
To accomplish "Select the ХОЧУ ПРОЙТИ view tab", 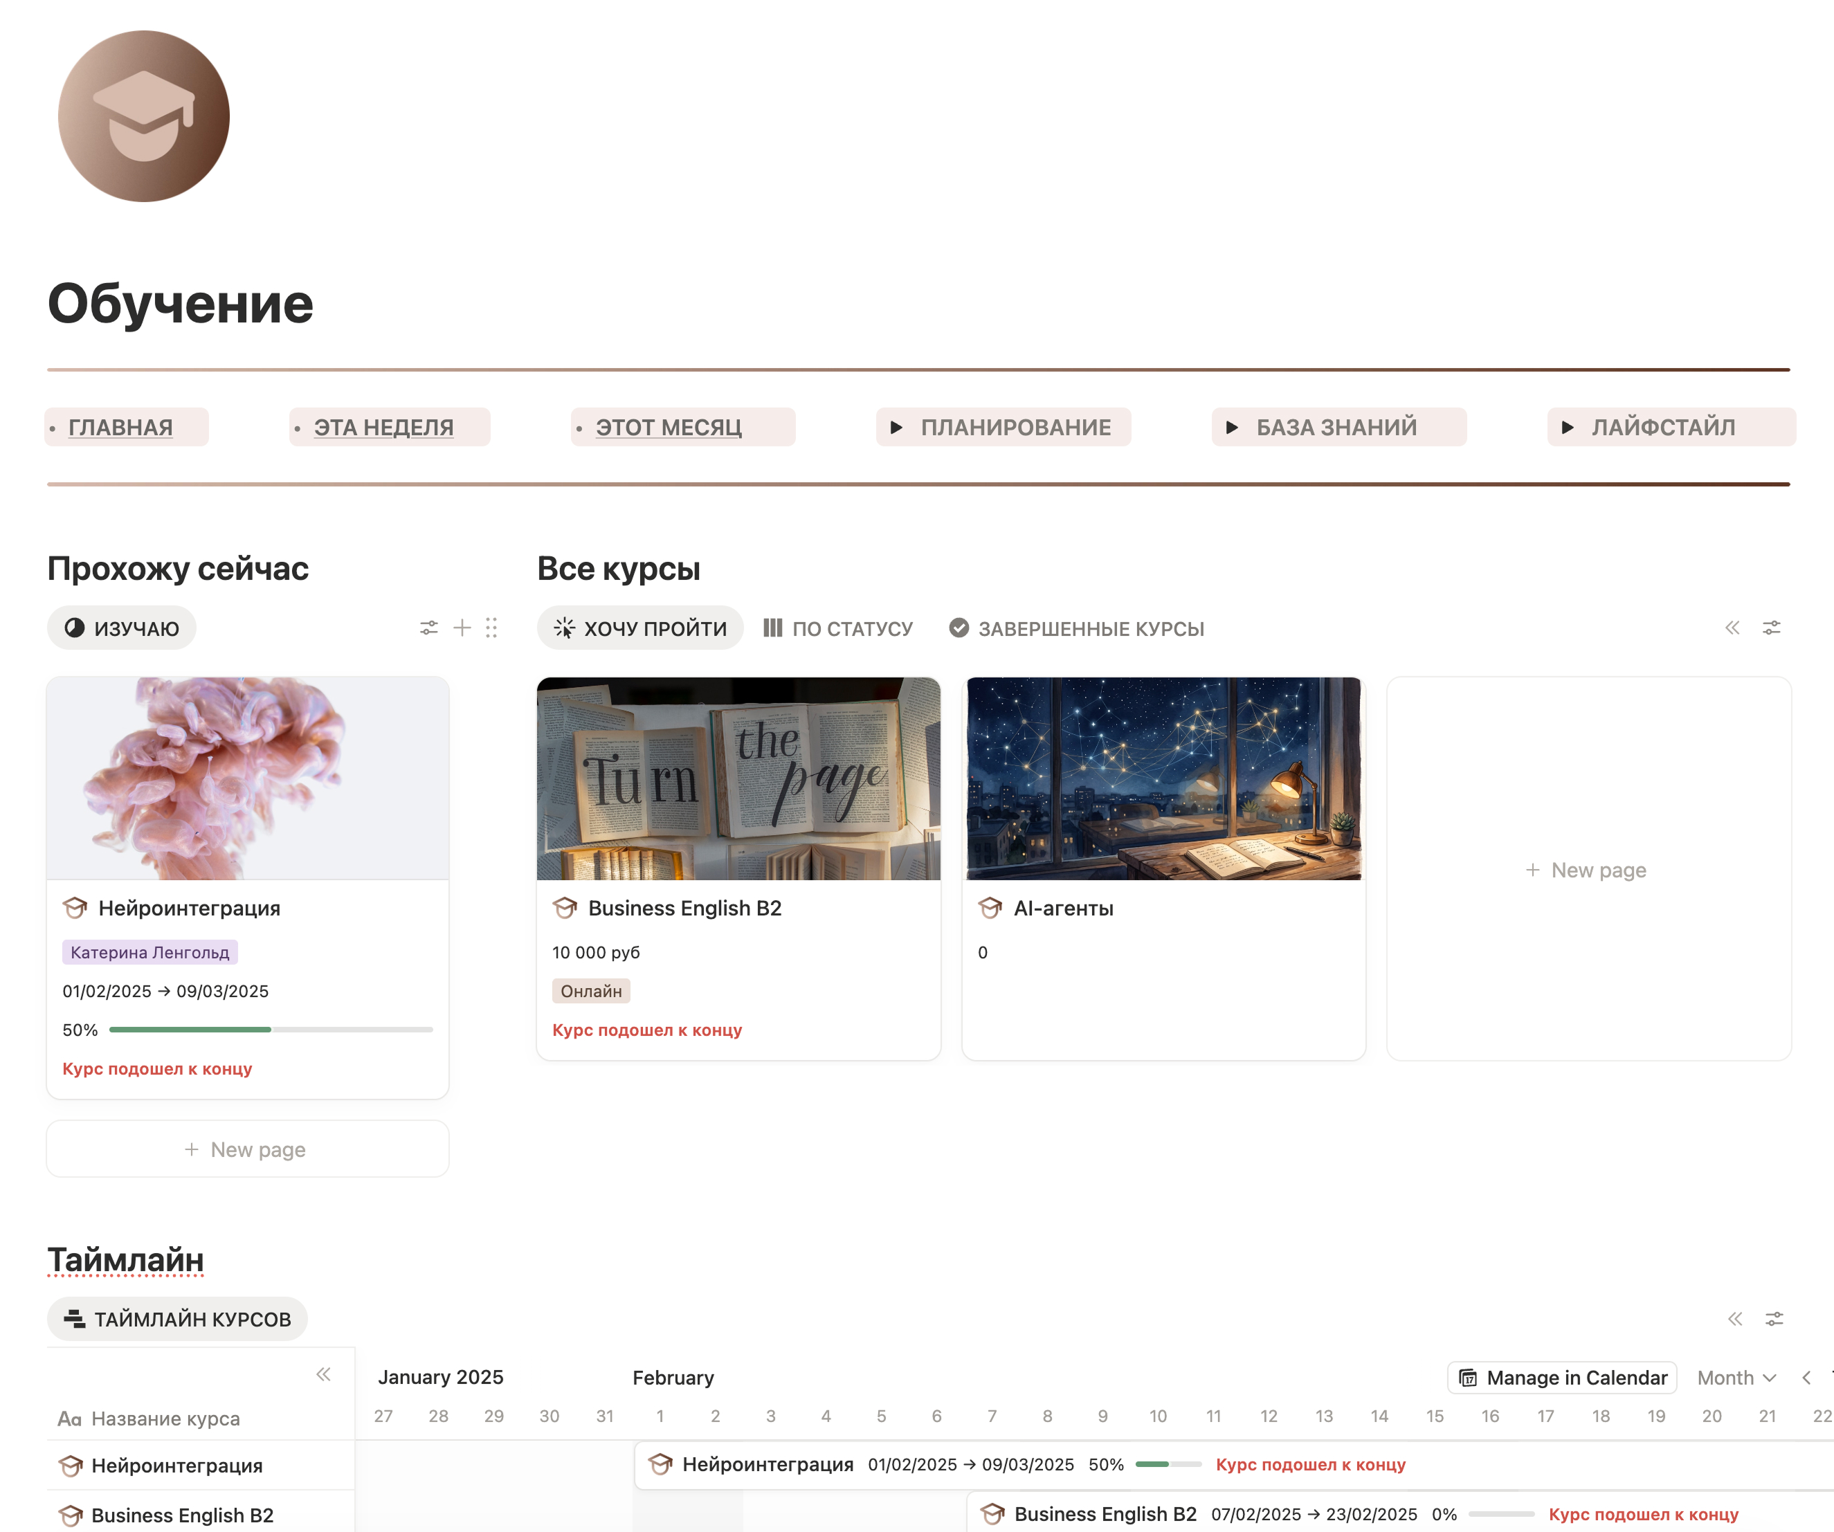I will click(640, 628).
